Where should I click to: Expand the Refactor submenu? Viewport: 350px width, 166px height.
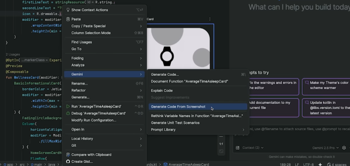104,90
